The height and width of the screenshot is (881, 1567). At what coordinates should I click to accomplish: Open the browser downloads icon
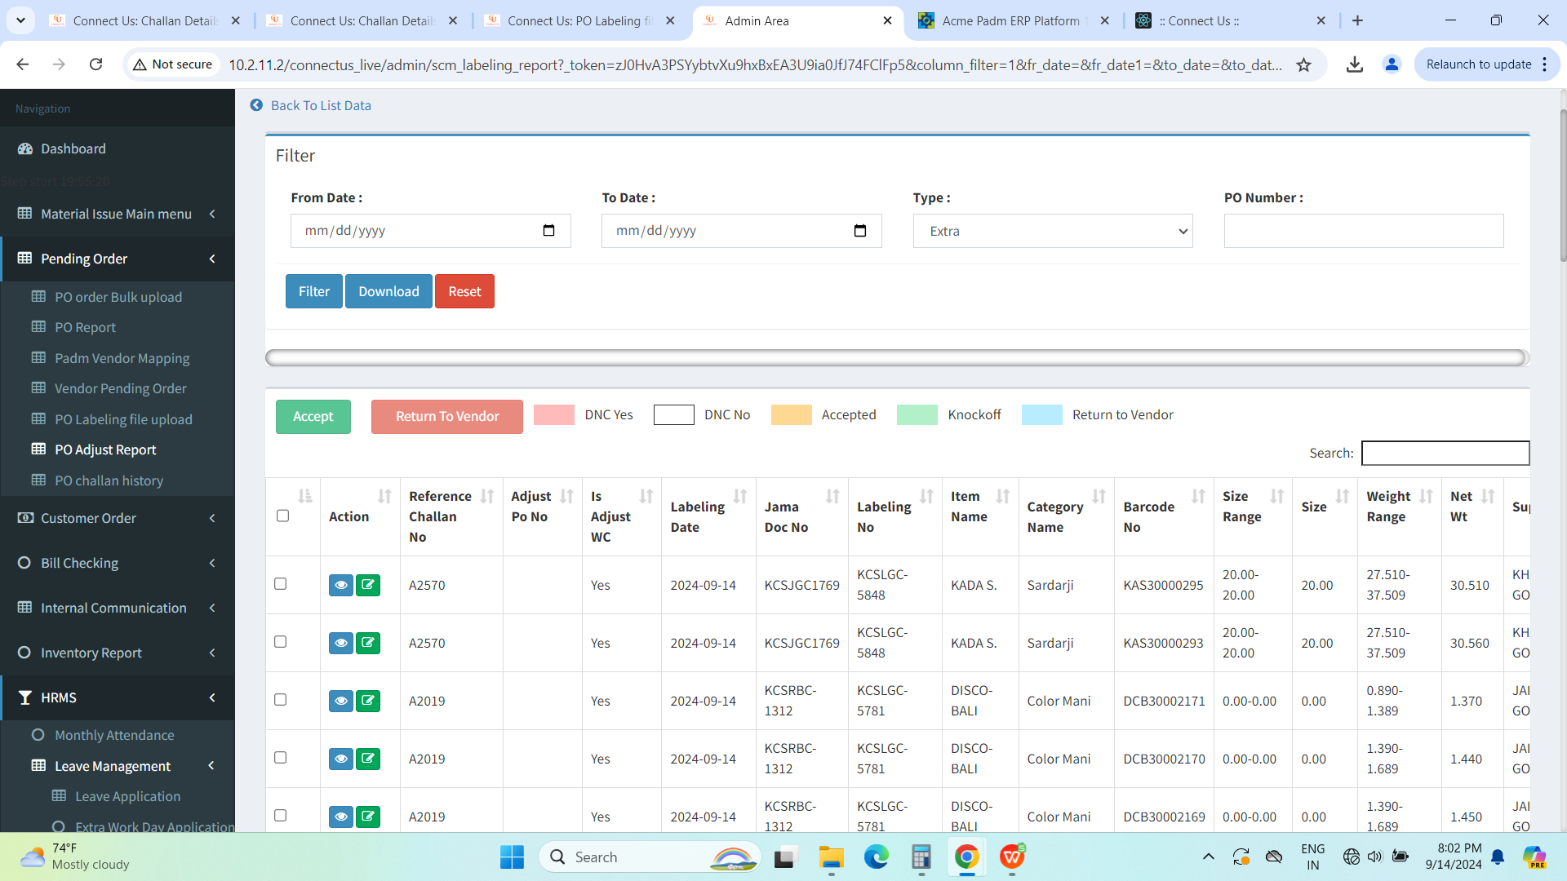click(1355, 64)
